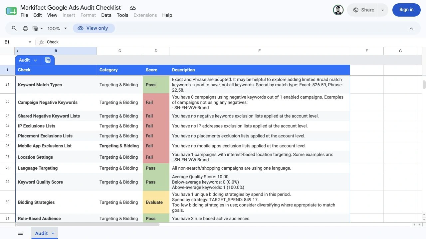Screen dimensions: 426x239
Task: Select the IP Exclusions Lists cell
Action: coord(56,126)
